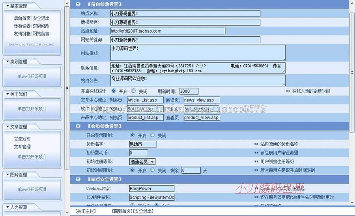The width and height of the screenshot is (355, 216).
Task: Open 参数设置 link
Action: click(22, 26)
